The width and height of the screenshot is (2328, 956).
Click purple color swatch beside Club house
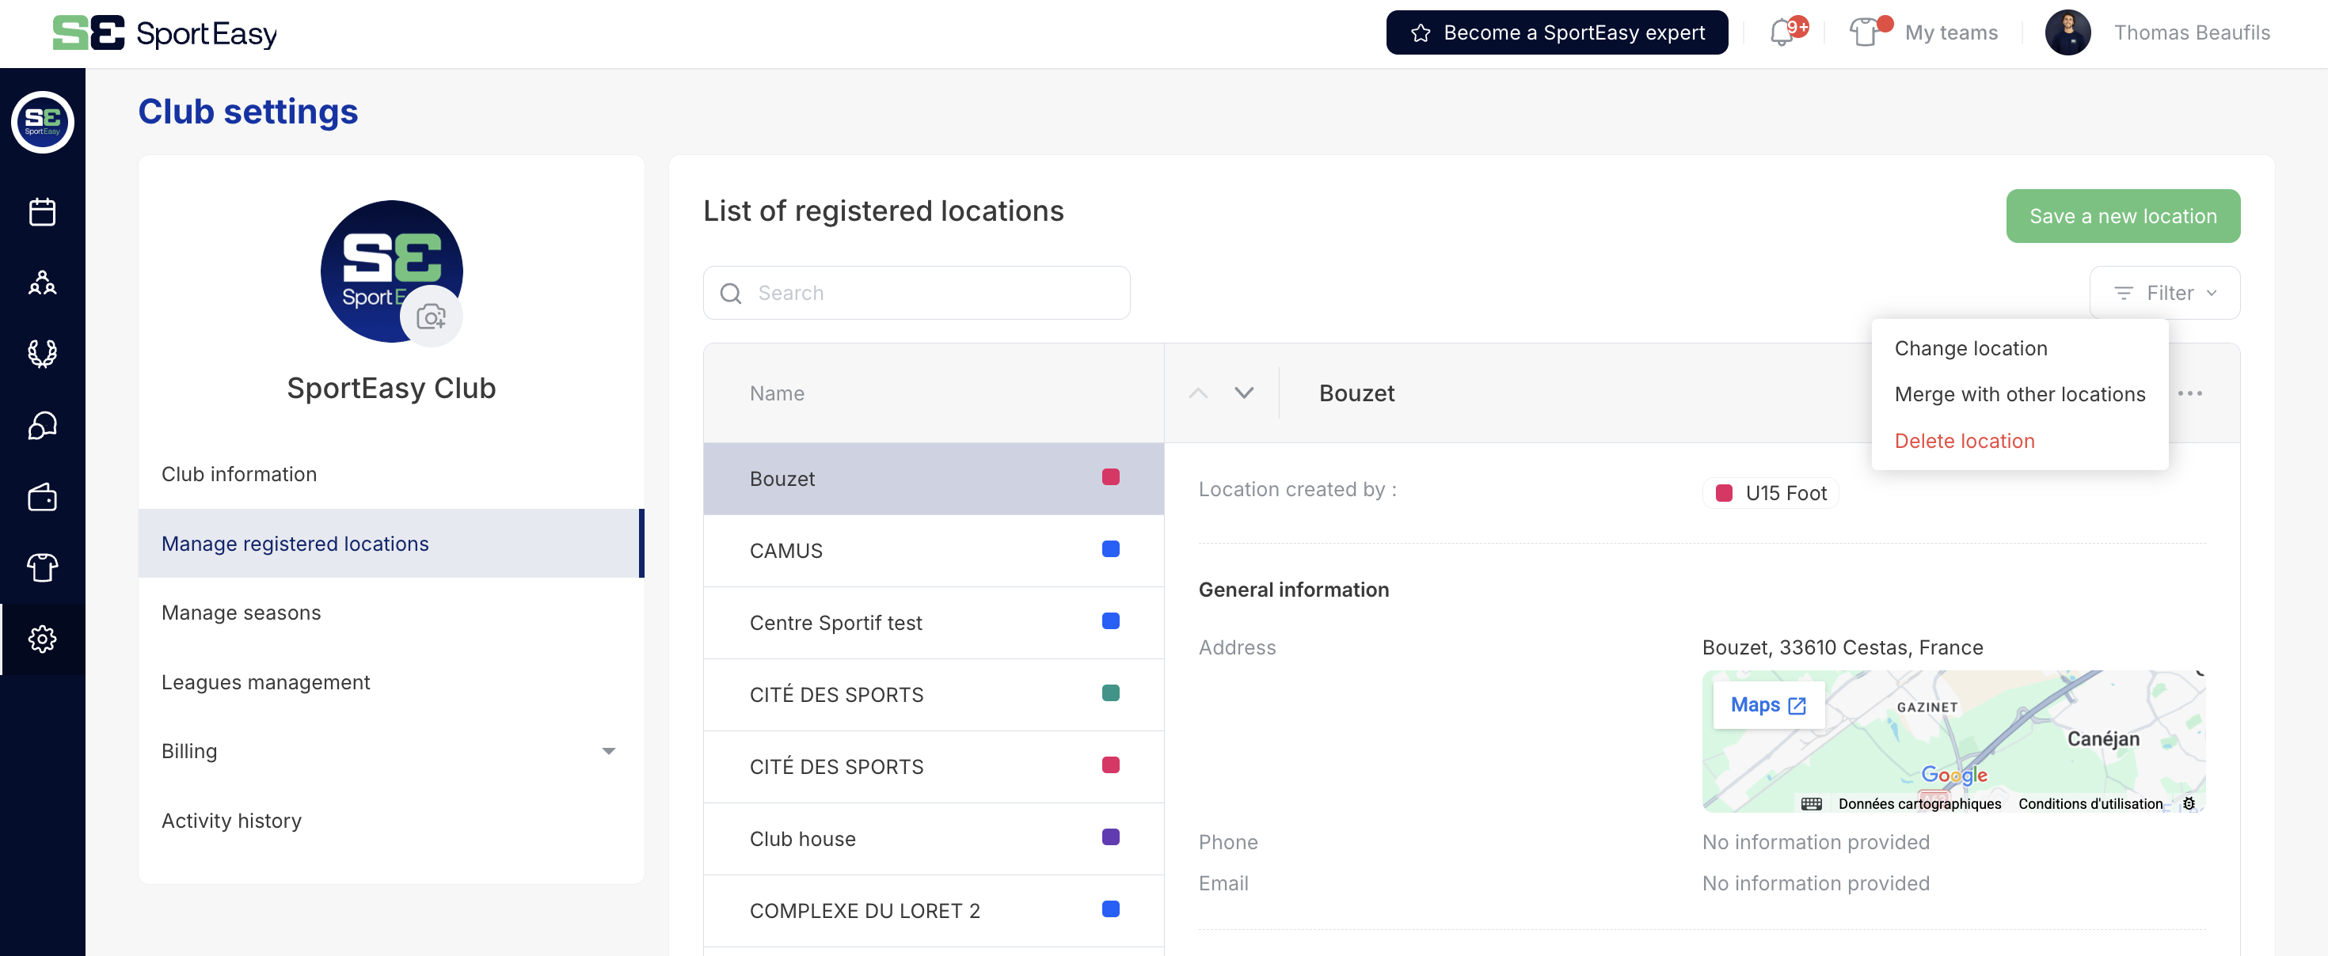(1111, 836)
